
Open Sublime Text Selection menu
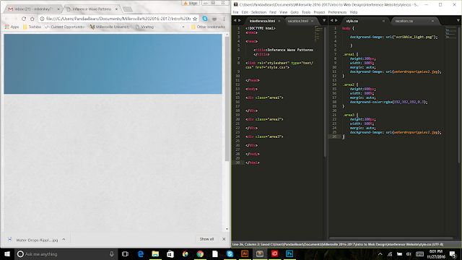click(x=258, y=12)
